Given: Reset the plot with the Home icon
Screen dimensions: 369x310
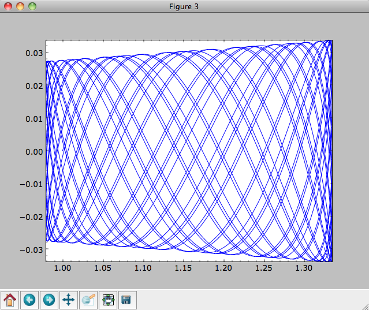Looking at the screenshot, I should (10, 300).
